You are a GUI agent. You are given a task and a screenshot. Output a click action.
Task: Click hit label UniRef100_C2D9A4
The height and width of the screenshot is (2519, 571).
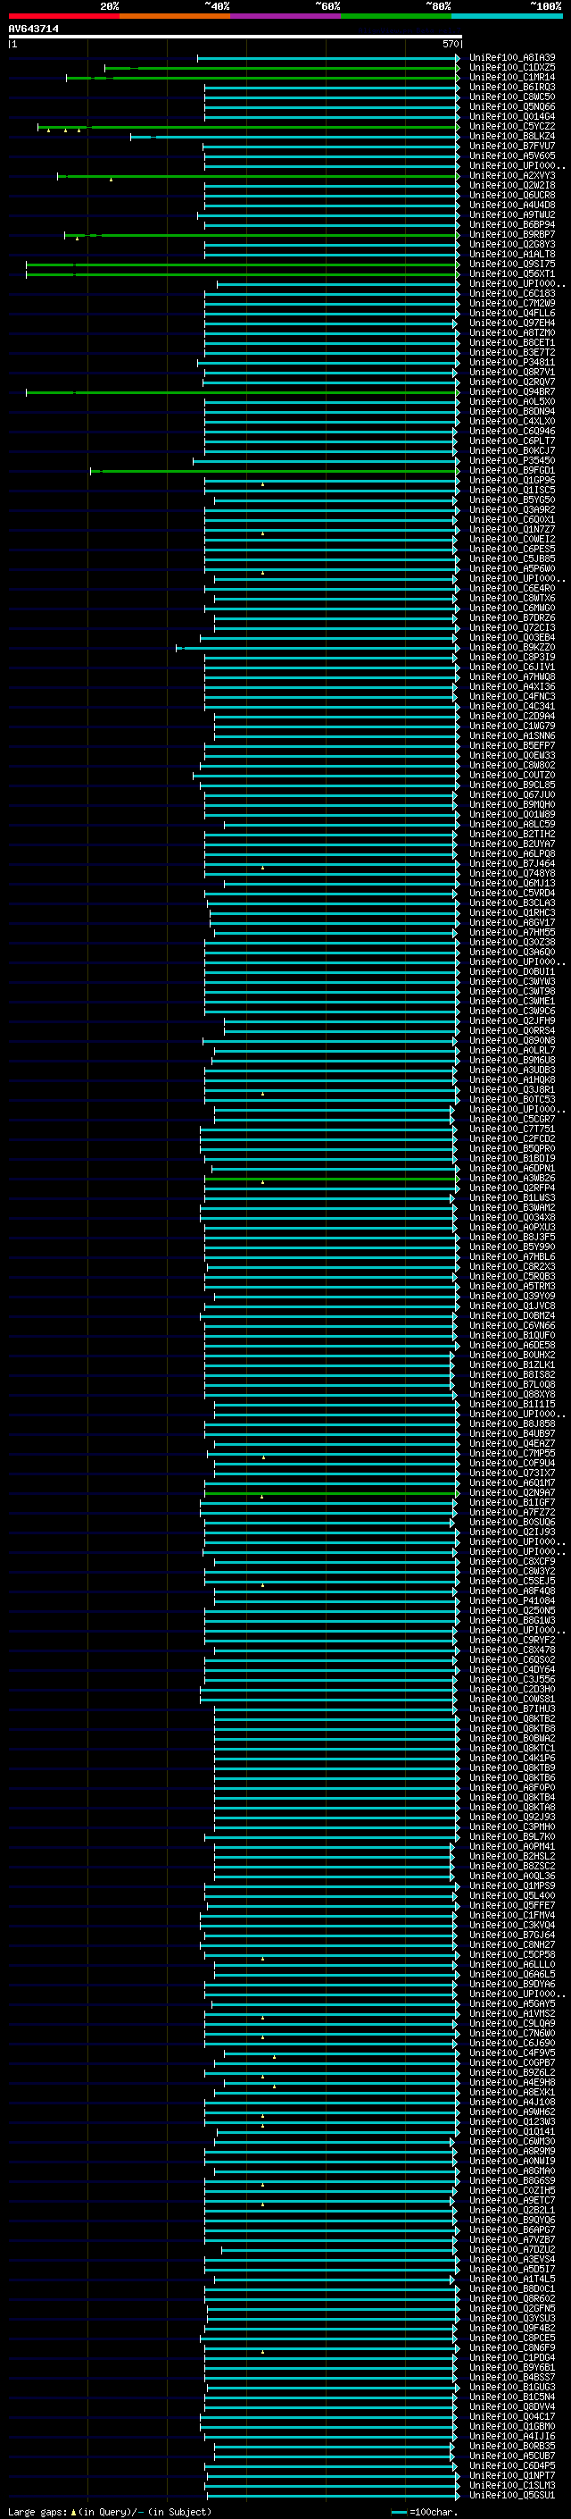511,717
